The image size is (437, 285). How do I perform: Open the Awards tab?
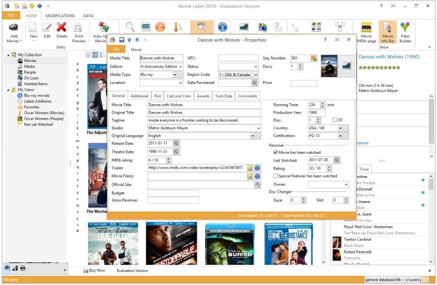[x=203, y=96]
